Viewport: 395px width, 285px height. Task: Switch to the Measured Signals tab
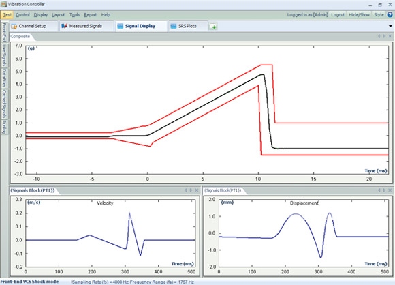(86, 26)
